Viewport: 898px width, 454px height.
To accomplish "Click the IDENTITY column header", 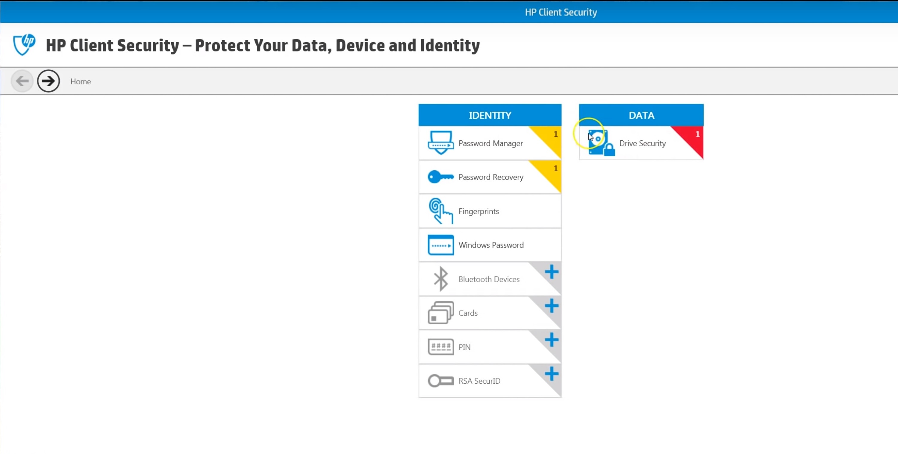I will coord(490,115).
